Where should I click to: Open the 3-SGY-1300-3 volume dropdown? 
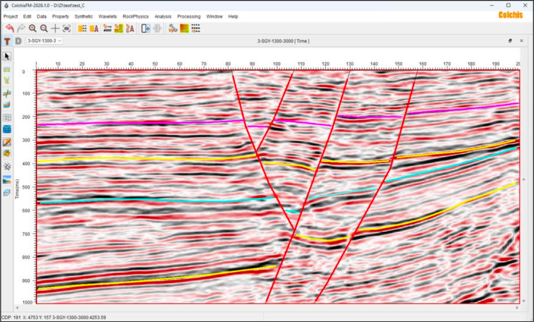point(44,41)
